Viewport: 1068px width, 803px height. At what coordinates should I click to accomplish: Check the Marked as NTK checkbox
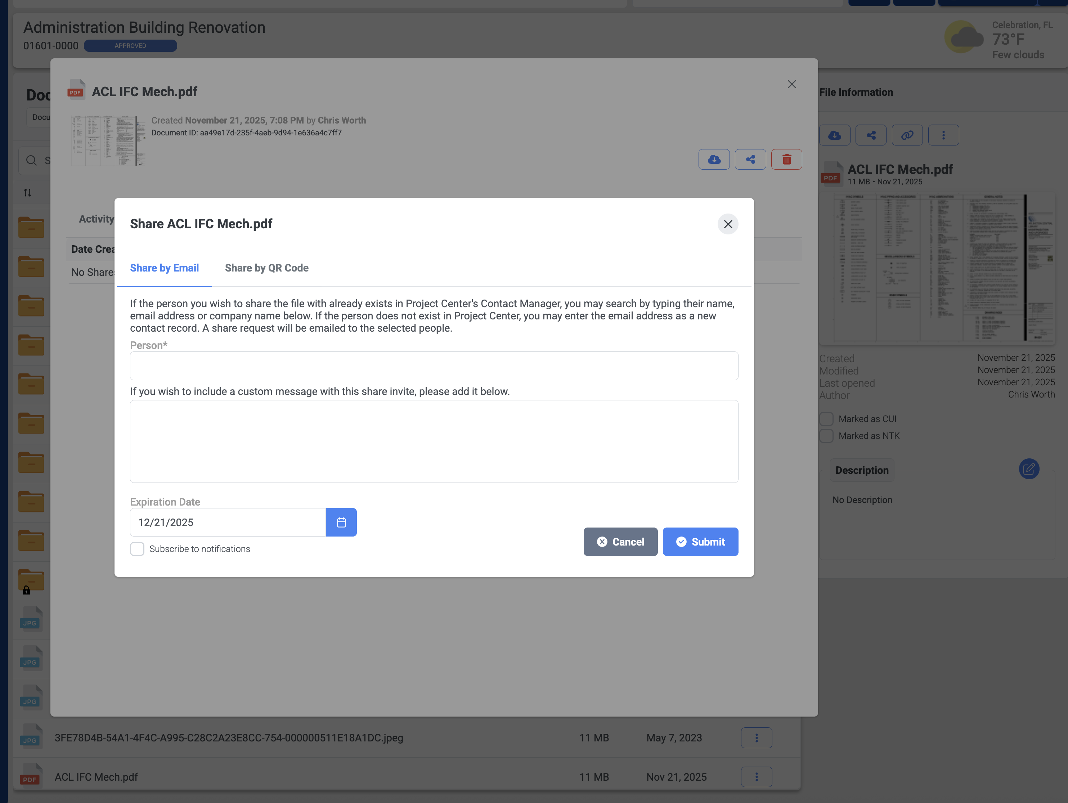pos(826,436)
